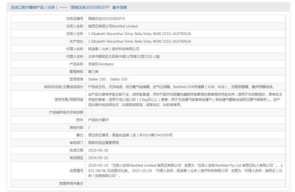
Task: Click the 有效期至 label
Action: click(x=76, y=158)
